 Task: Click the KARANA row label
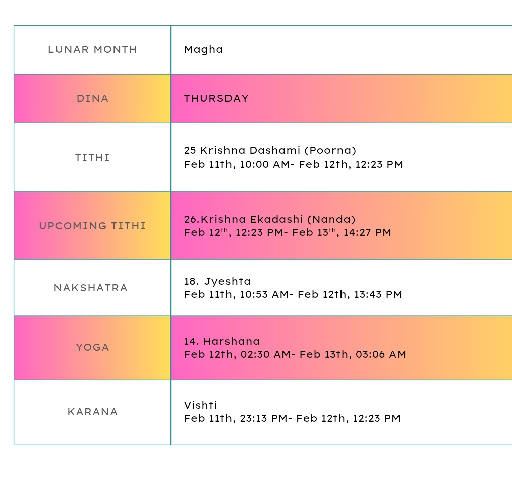[x=92, y=412]
